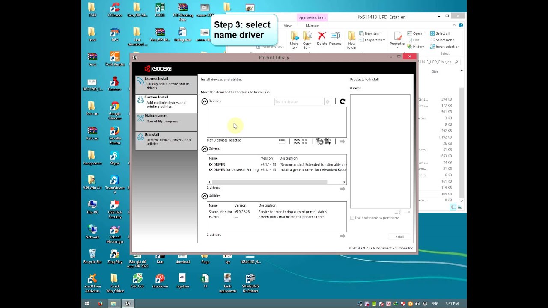Select USB Disk Security desktop icon
This screenshot has height=308, width=548.
coord(115,209)
